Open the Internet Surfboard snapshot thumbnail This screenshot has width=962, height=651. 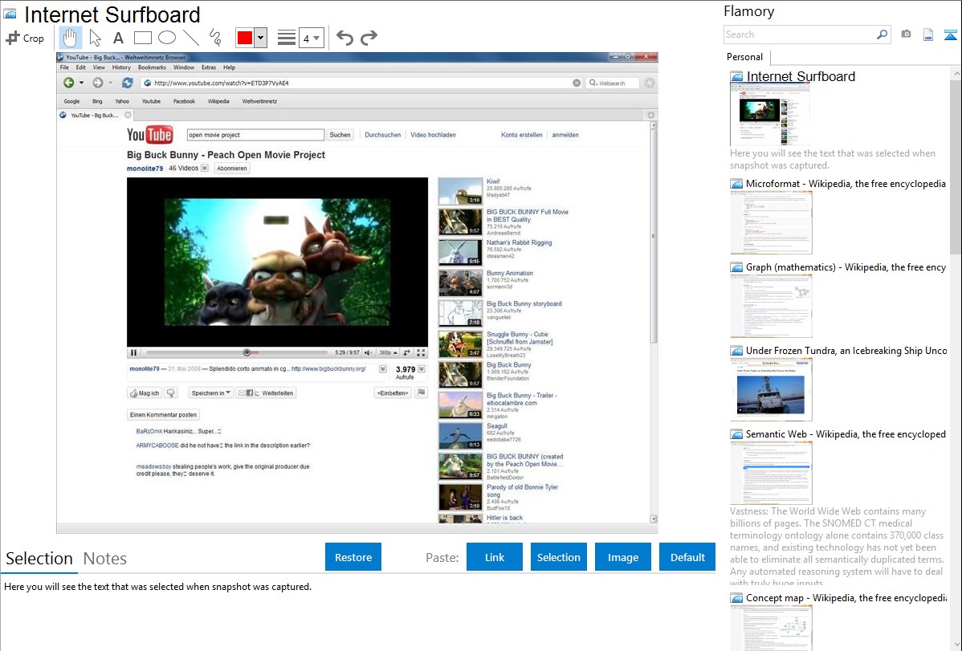click(771, 116)
